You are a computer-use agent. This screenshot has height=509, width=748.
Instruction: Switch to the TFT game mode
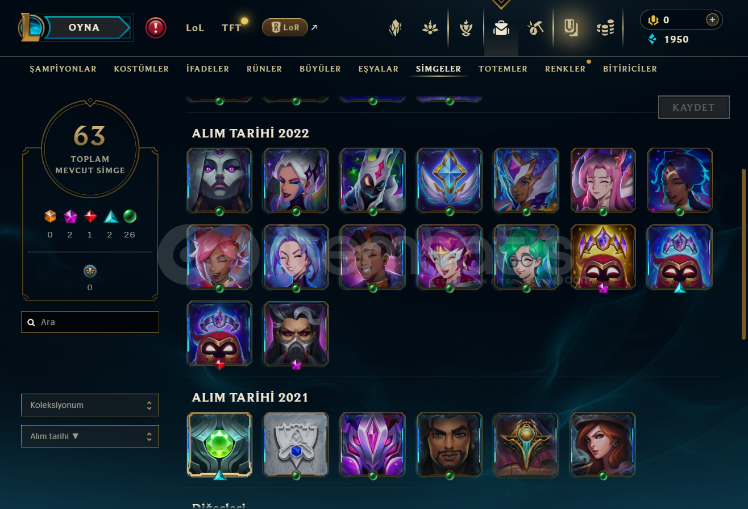point(231,27)
